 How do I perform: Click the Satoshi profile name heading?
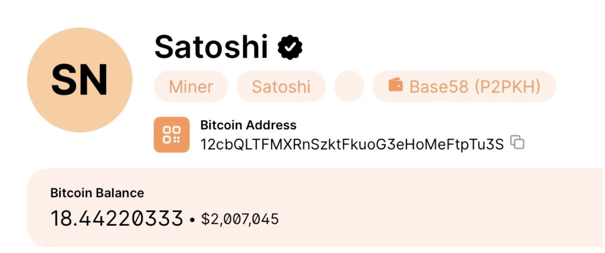211,47
